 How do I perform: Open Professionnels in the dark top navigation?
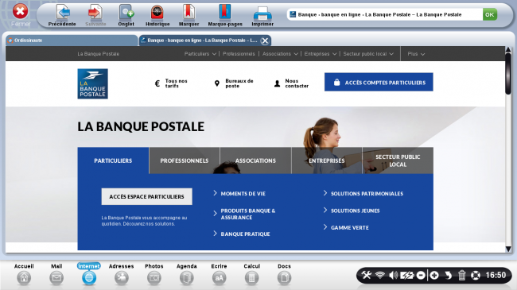(x=239, y=54)
